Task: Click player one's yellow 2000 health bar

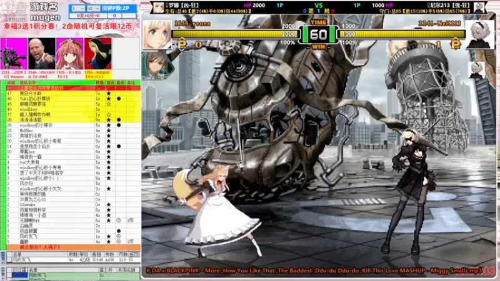Action: [236, 34]
